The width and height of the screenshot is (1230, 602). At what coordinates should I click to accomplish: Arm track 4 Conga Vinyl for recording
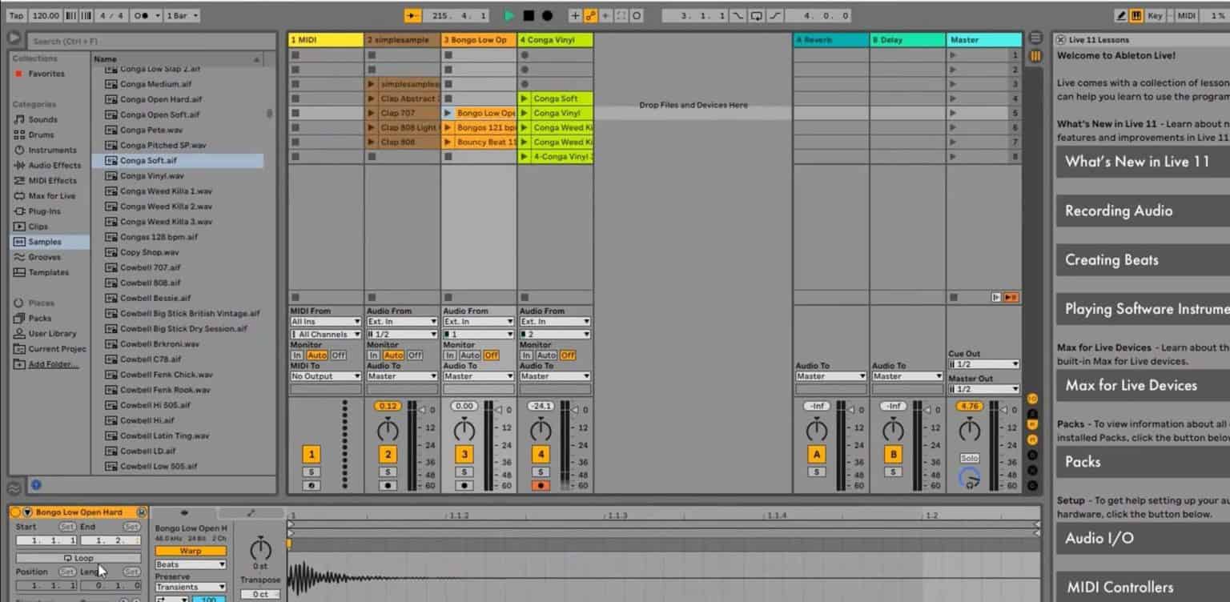[541, 484]
